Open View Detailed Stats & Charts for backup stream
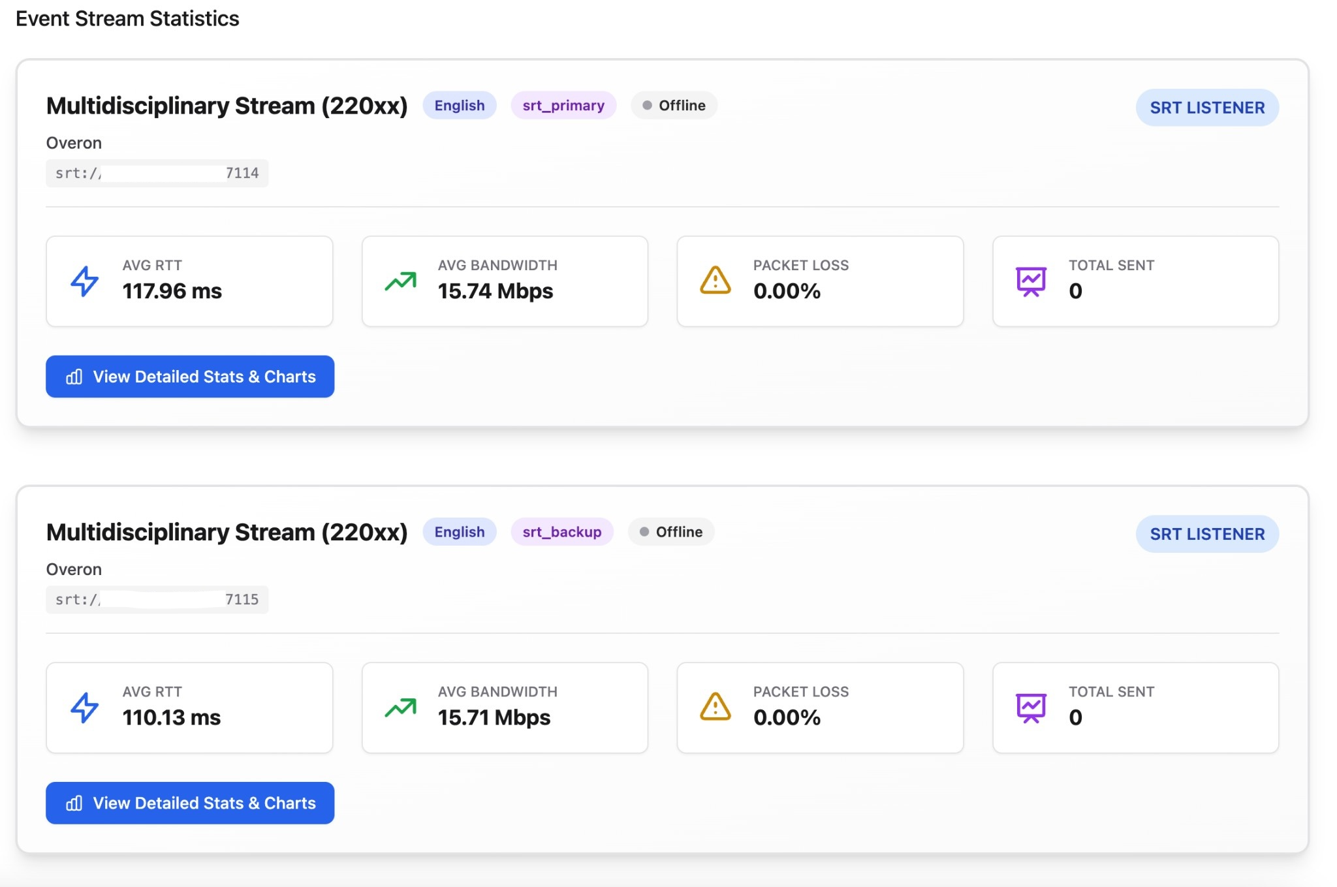 pyautogui.click(x=189, y=803)
